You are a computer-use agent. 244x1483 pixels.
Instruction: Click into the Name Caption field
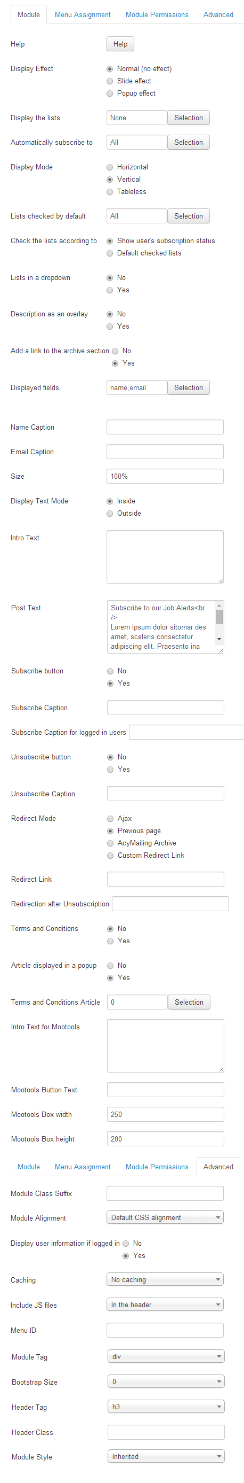pyautogui.click(x=165, y=427)
